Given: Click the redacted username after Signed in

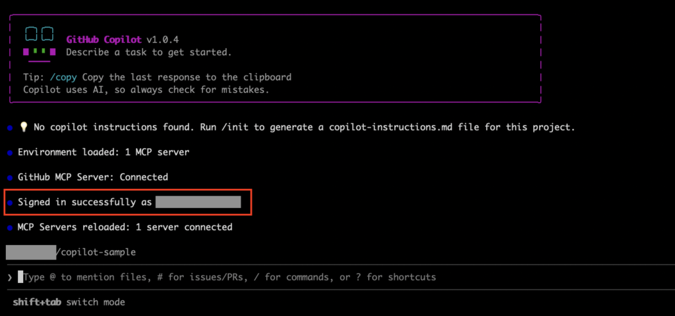Looking at the screenshot, I should pos(198,202).
